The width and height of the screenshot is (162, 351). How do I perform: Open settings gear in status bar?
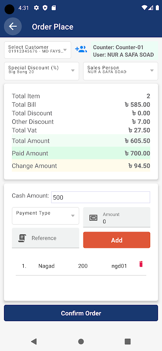(36, 8)
